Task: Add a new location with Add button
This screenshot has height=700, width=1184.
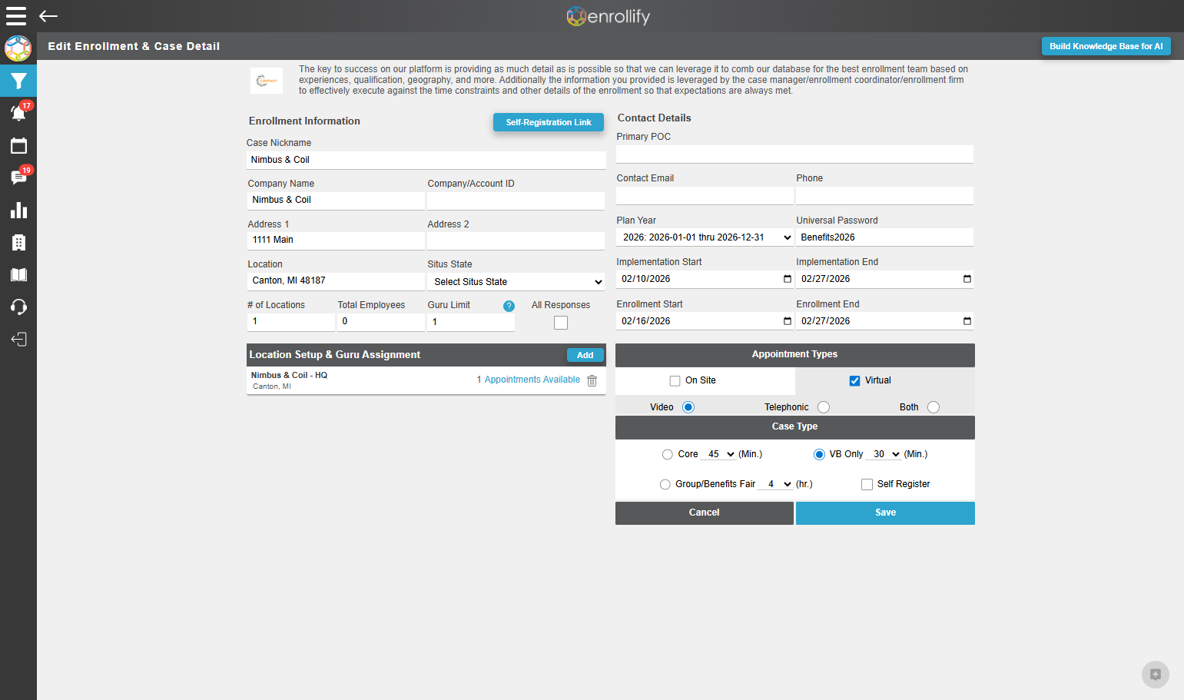Action: click(x=585, y=355)
